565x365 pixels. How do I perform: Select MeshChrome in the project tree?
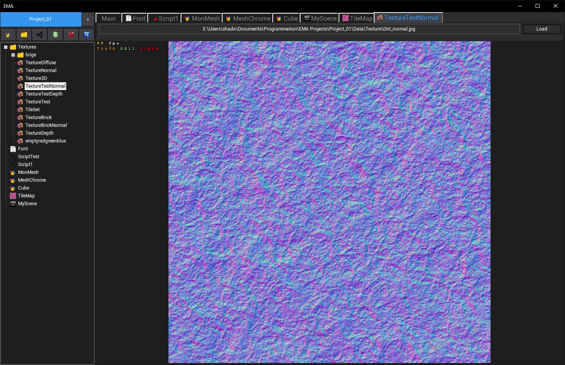pyautogui.click(x=32, y=180)
